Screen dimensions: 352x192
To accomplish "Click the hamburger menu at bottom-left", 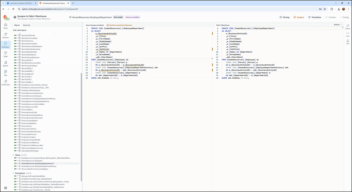I will click(x=6, y=188).
